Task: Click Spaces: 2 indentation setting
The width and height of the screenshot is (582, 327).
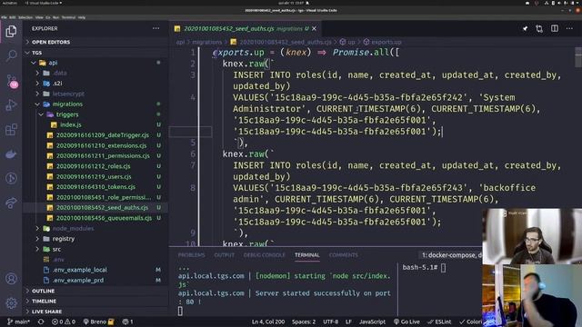Action: coord(304,322)
